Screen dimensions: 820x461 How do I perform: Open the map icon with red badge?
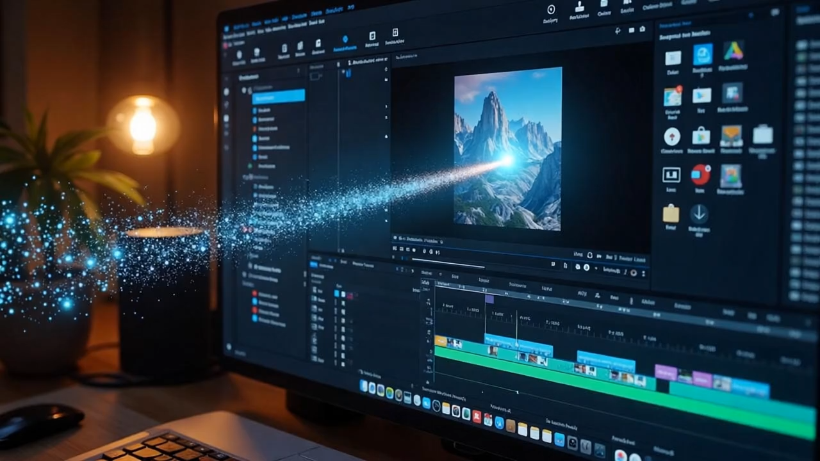(x=672, y=96)
